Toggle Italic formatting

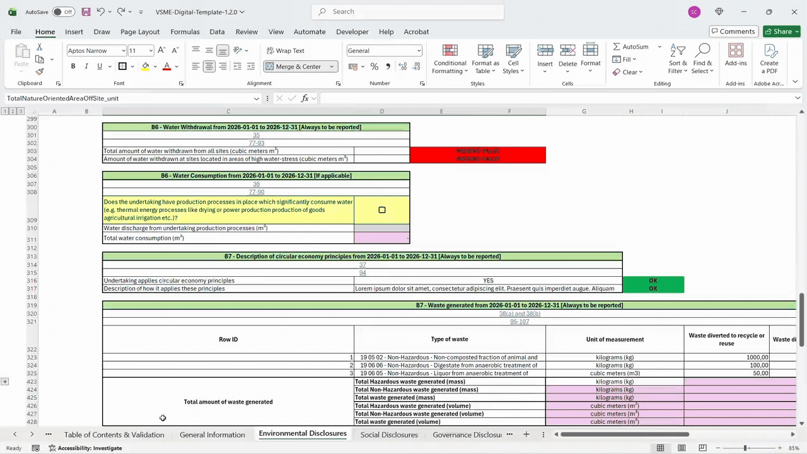86,66
